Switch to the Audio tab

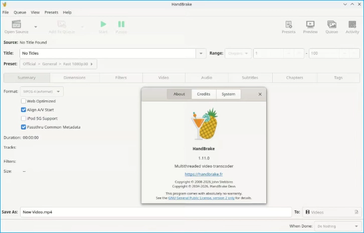coord(207,78)
